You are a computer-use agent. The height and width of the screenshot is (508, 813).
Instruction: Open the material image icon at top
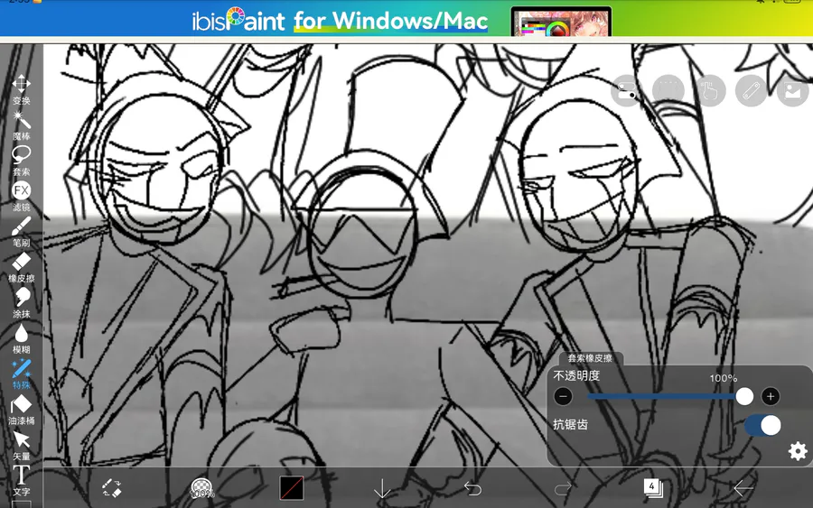pos(793,91)
